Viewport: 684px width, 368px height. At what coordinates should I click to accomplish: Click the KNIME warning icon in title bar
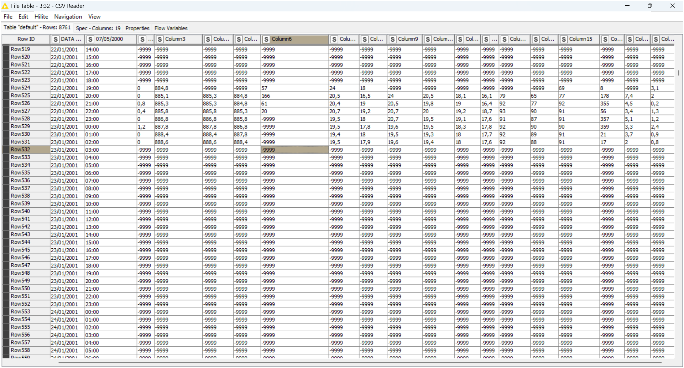click(x=5, y=6)
